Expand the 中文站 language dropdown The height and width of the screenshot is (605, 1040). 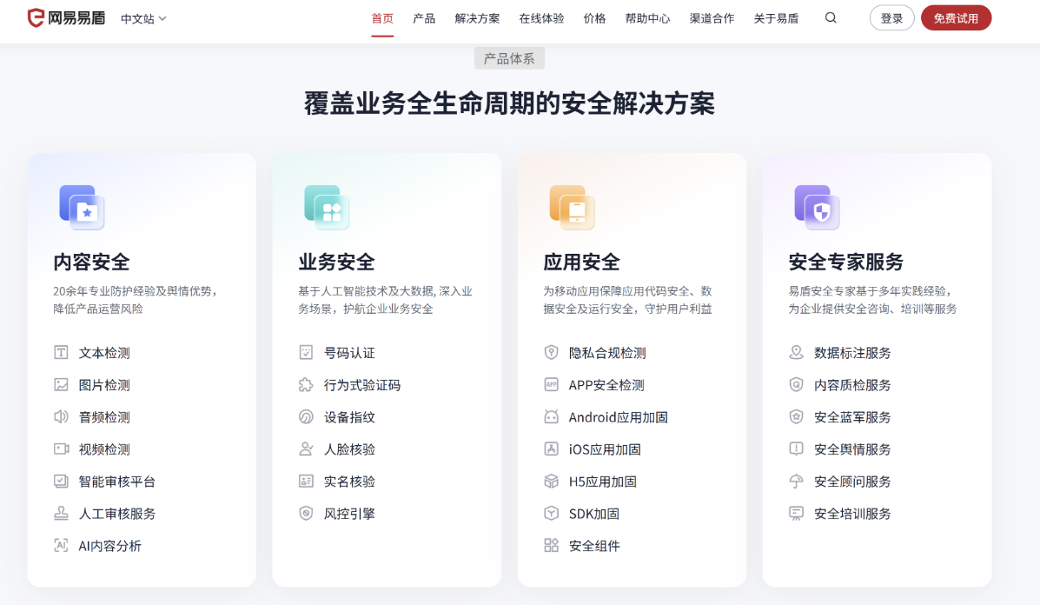pyautogui.click(x=142, y=17)
